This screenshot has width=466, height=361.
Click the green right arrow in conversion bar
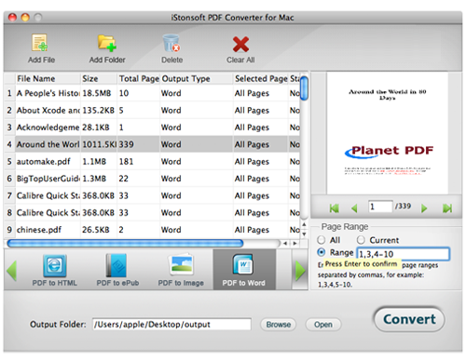[300, 271]
